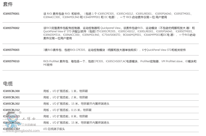The width and height of the screenshot is (206, 136).
Task: Click product code IC695STK001
Action: [x=11, y=13]
